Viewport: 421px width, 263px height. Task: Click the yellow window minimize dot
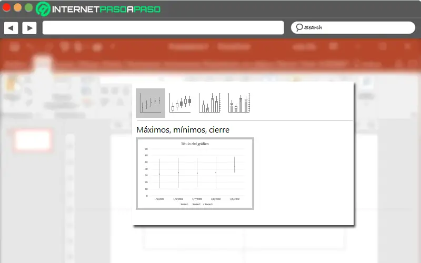(17, 7)
